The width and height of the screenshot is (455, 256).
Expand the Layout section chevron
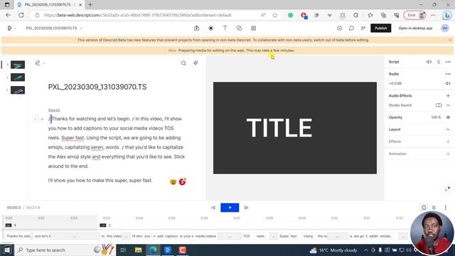448,129
